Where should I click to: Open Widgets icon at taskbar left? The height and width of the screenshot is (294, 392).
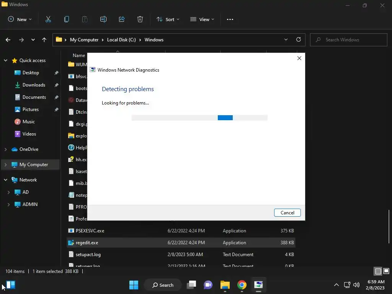click(x=10, y=285)
